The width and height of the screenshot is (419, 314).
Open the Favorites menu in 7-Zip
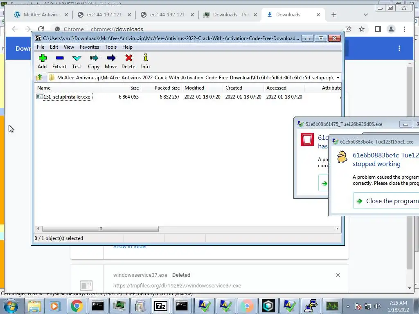click(x=89, y=47)
